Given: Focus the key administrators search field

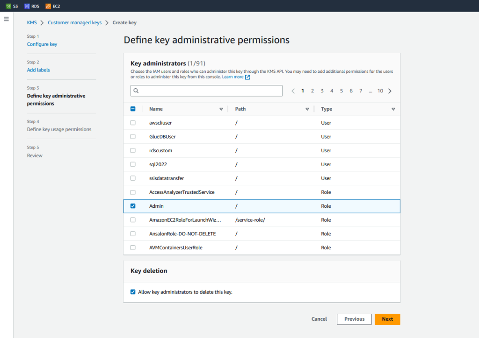Looking at the screenshot, I should 206,91.
